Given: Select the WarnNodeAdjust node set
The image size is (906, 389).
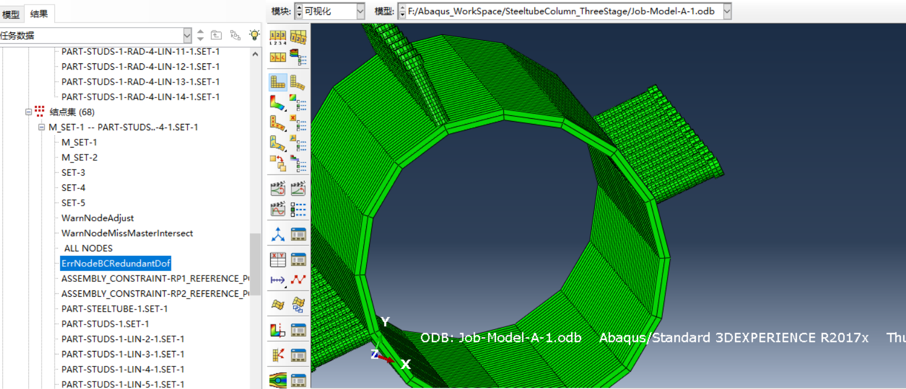Looking at the screenshot, I should (x=98, y=218).
